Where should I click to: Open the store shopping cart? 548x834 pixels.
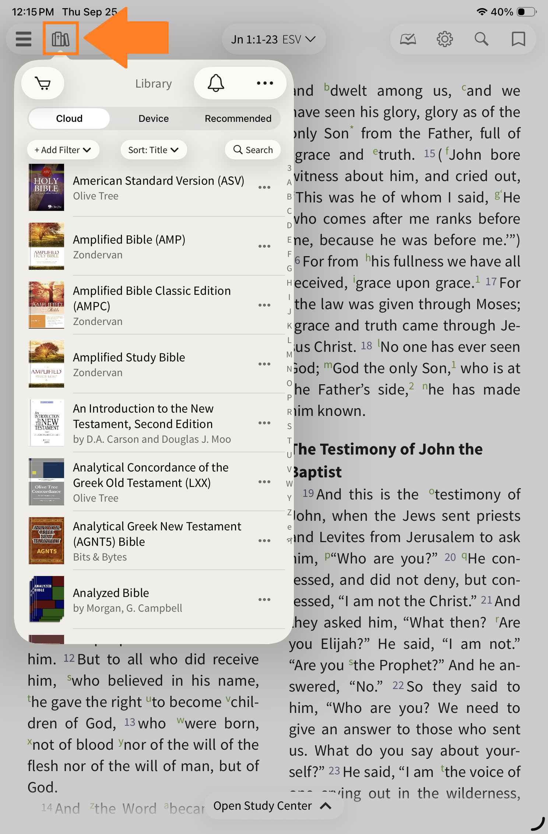(43, 84)
